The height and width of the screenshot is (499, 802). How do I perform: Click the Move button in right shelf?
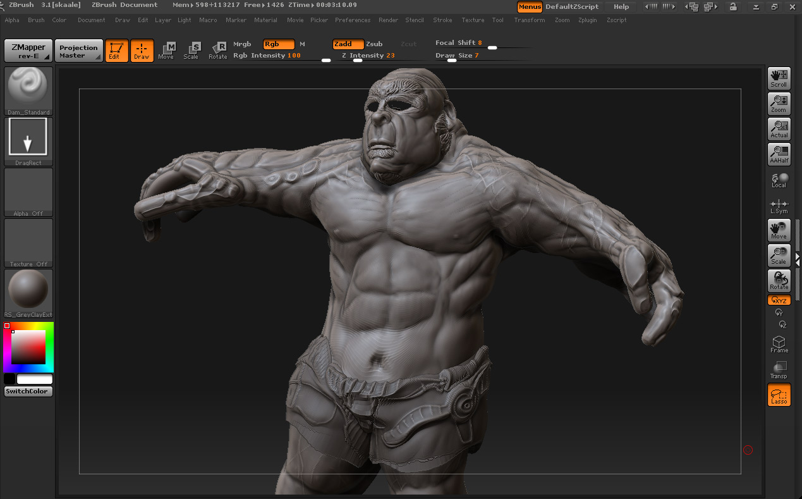tap(779, 230)
